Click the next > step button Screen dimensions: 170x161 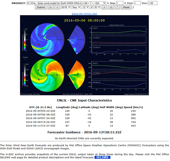tap(104, 7)
